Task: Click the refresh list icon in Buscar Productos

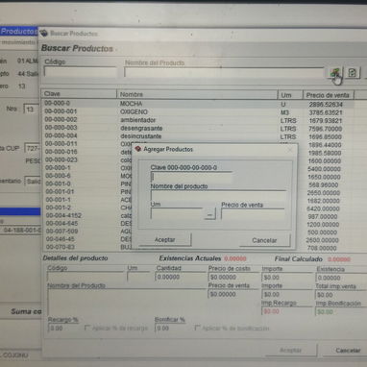Action: click(353, 72)
